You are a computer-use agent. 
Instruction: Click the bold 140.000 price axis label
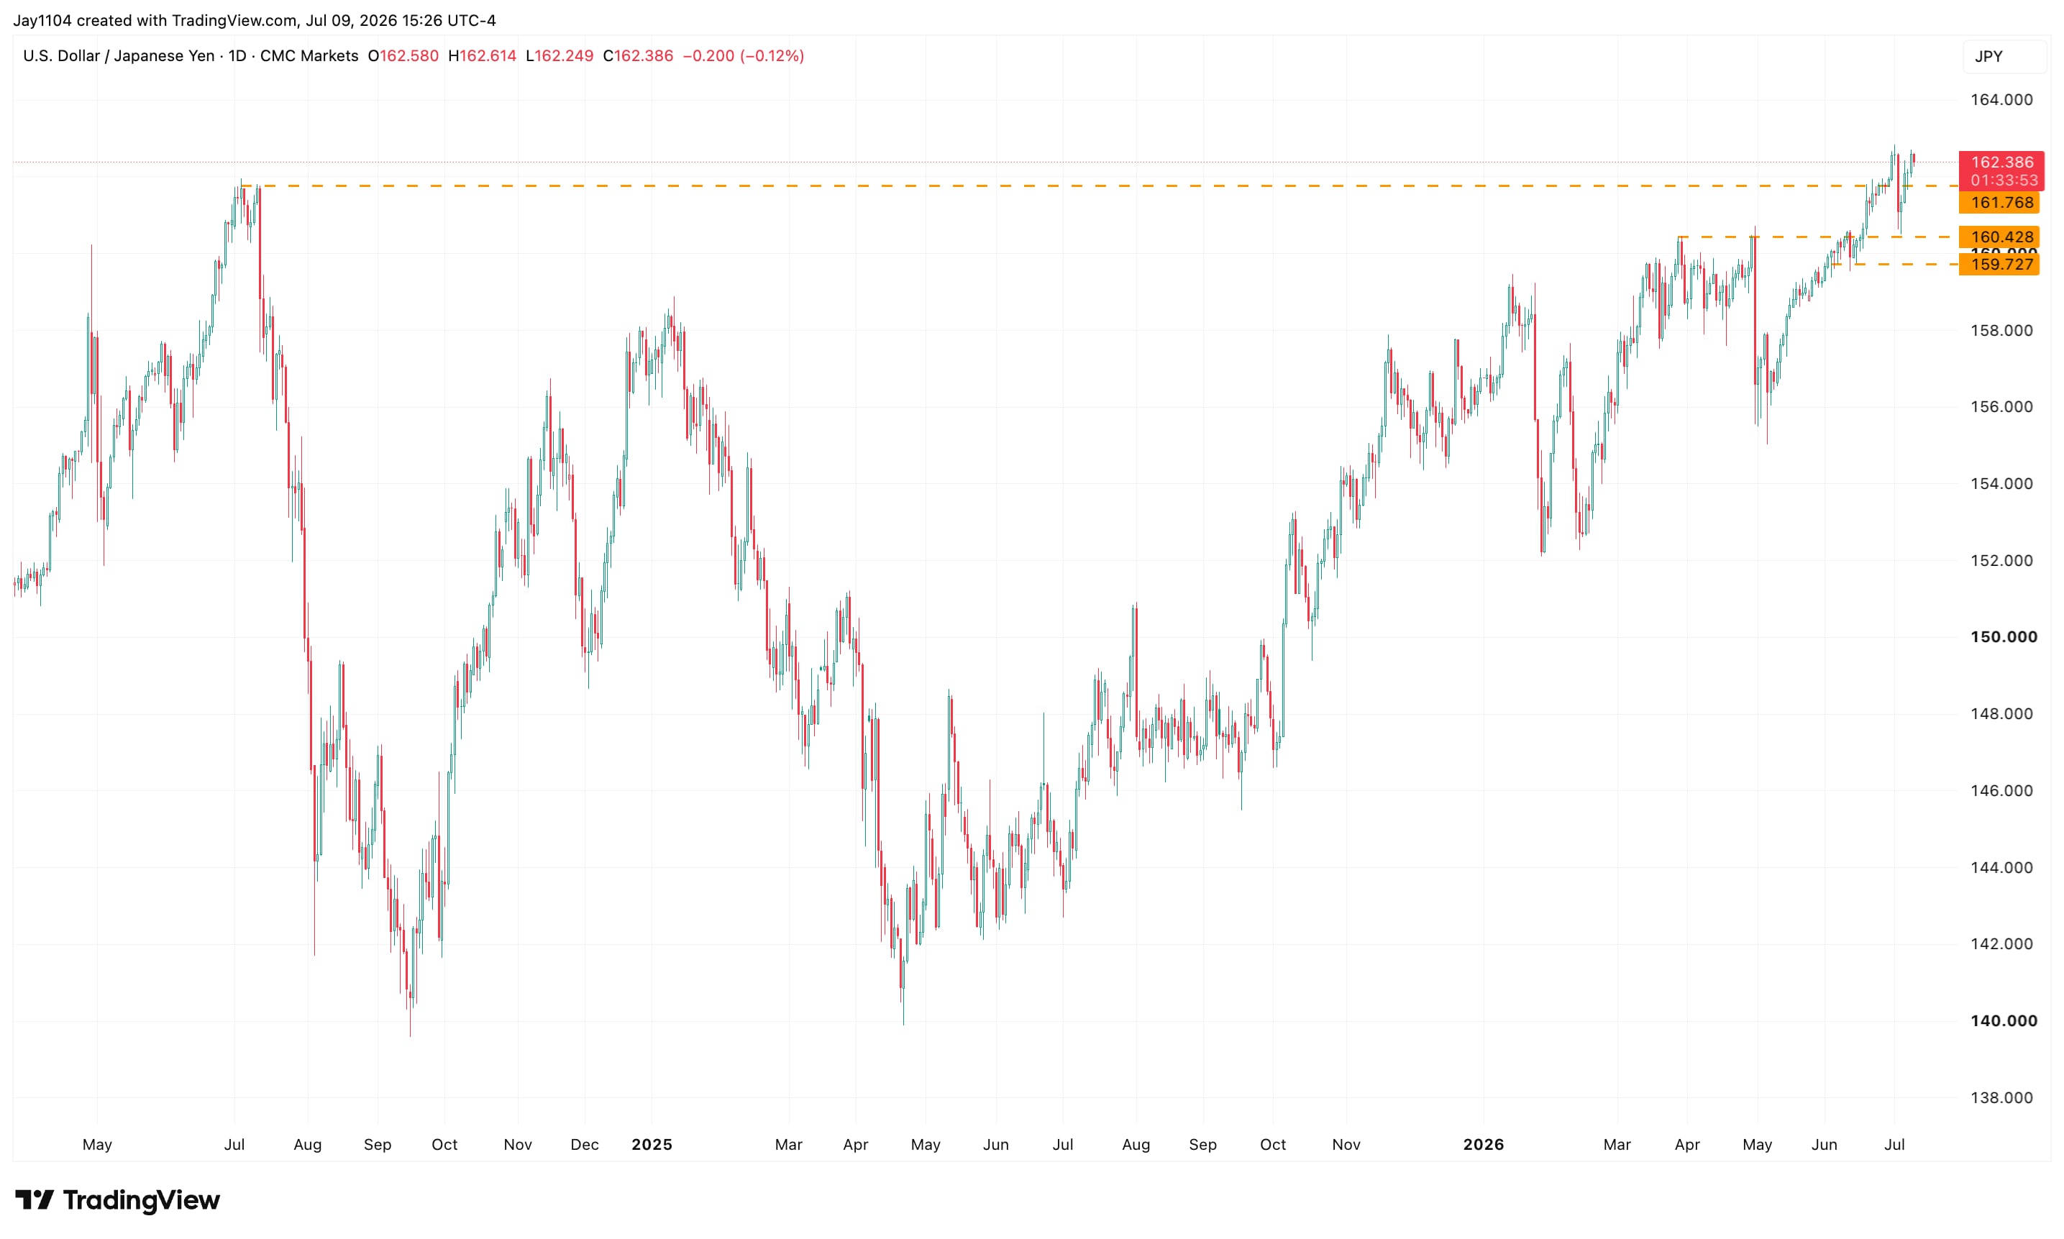tap(2003, 1020)
